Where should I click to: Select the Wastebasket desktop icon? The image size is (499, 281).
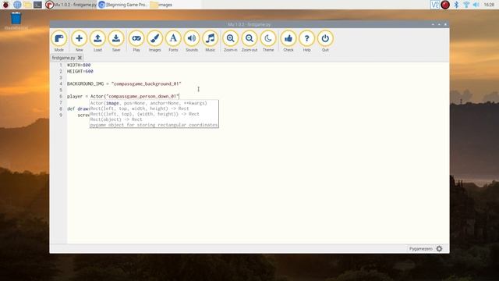pos(16,21)
